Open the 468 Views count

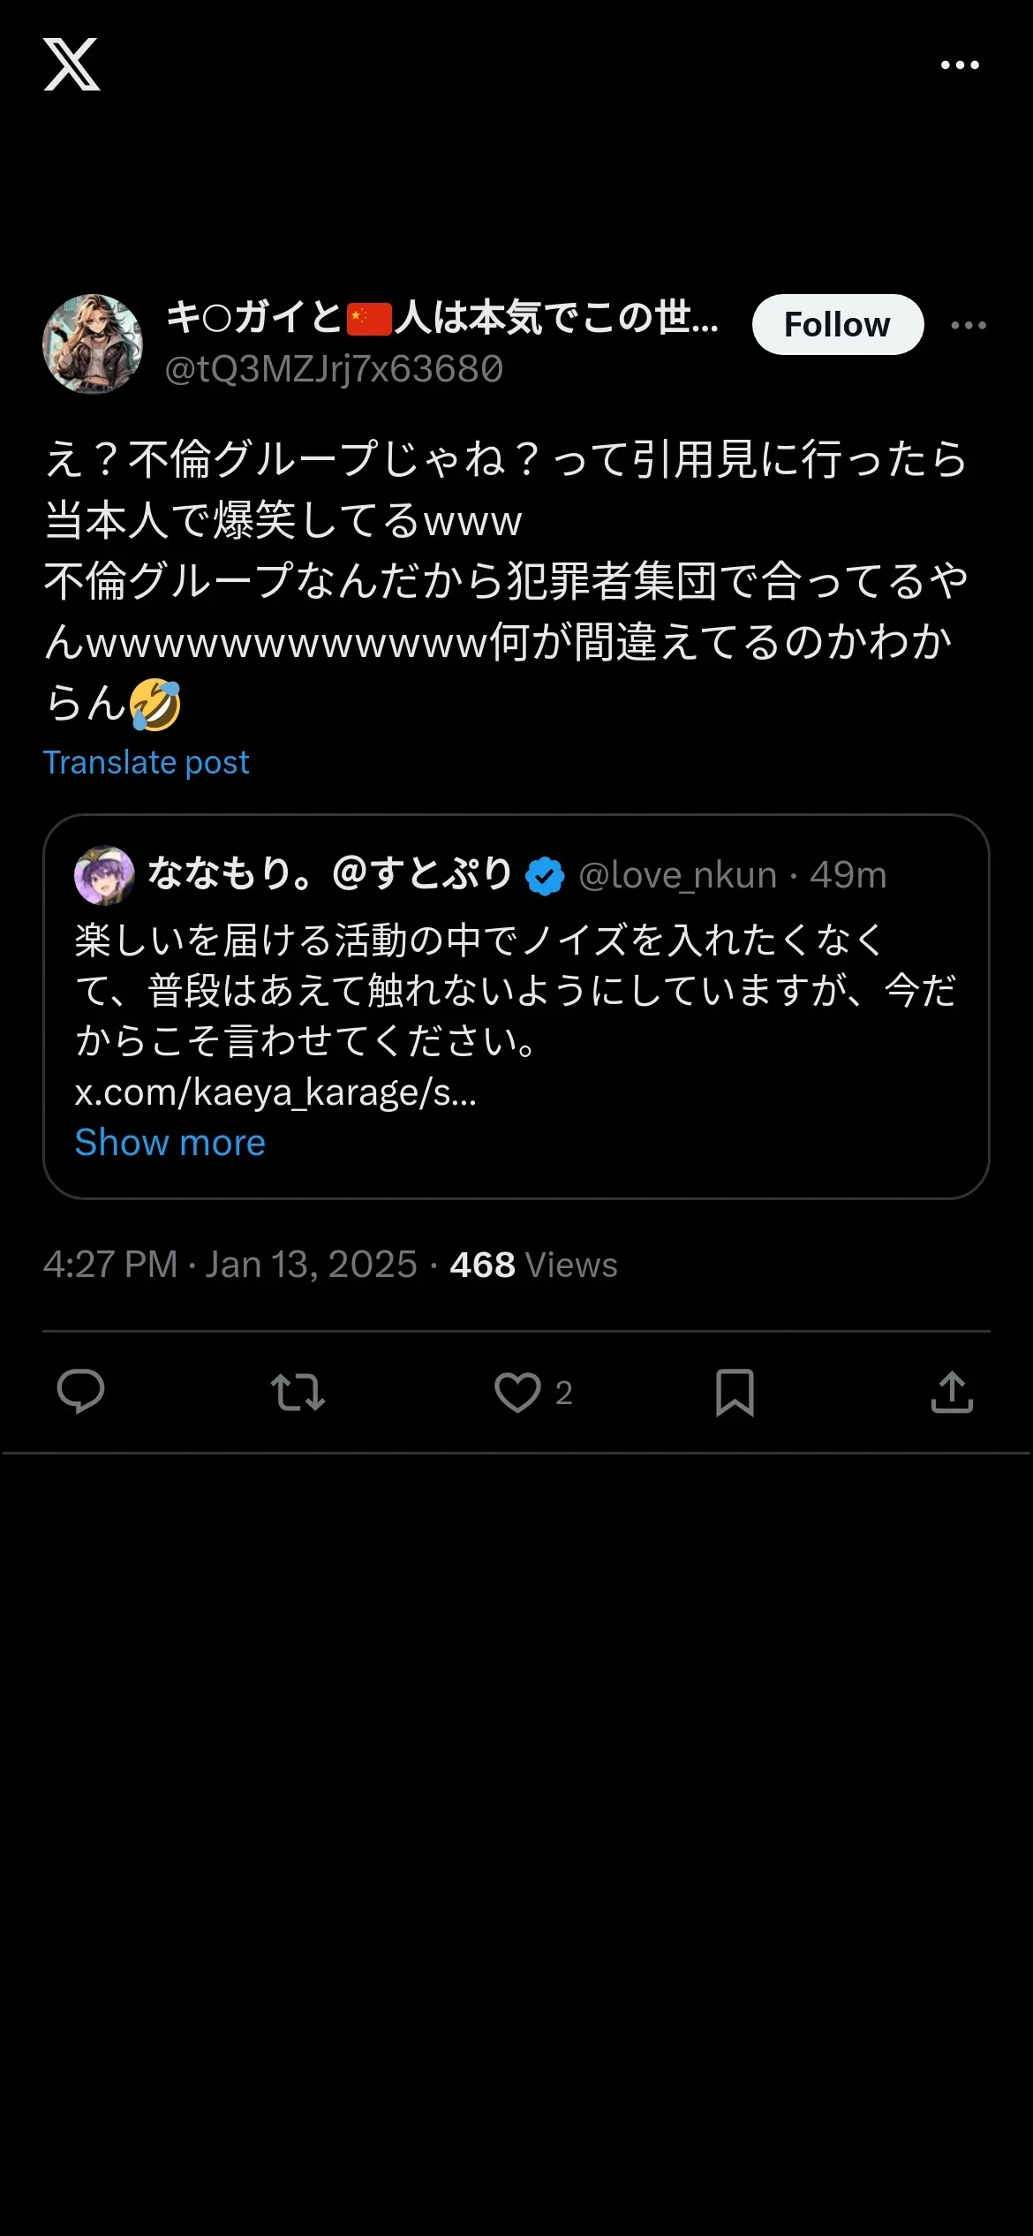pos(533,1265)
